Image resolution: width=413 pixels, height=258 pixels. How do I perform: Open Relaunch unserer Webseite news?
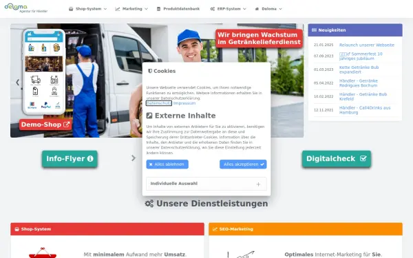coord(367,45)
